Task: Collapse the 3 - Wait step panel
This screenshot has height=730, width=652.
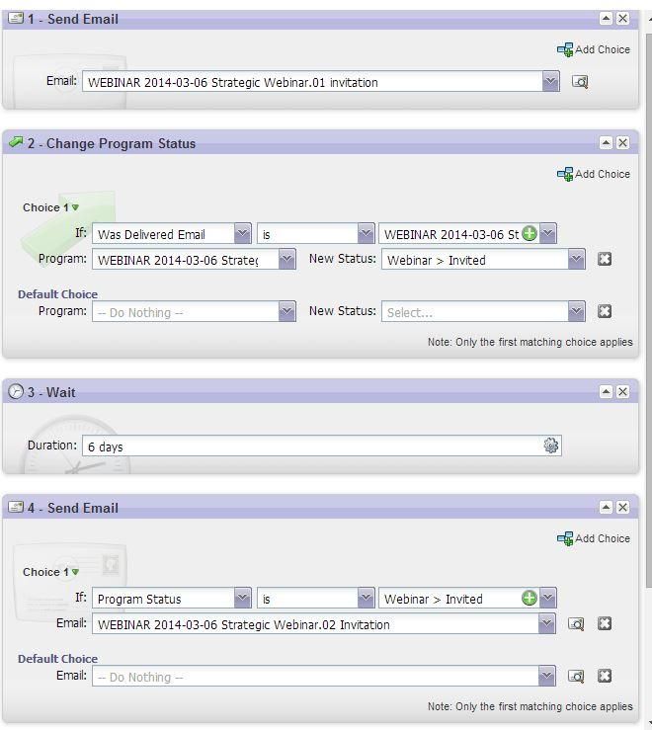Action: pyautogui.click(x=606, y=392)
